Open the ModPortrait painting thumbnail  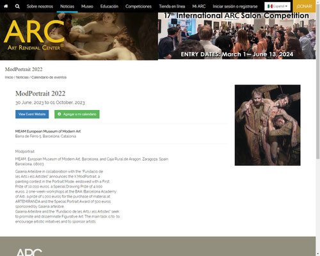[x=268, y=125]
